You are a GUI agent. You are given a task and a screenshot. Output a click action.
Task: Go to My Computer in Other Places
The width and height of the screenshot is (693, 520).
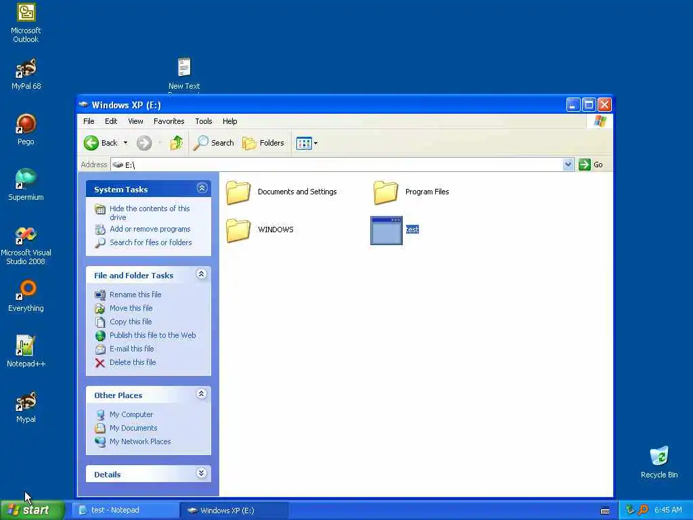pyautogui.click(x=131, y=414)
